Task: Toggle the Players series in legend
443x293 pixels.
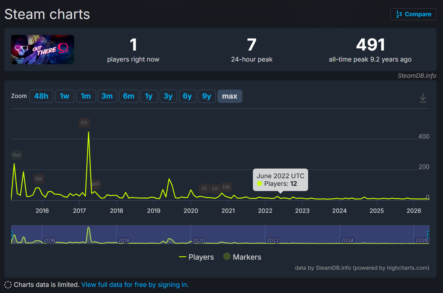Action: click(196, 257)
